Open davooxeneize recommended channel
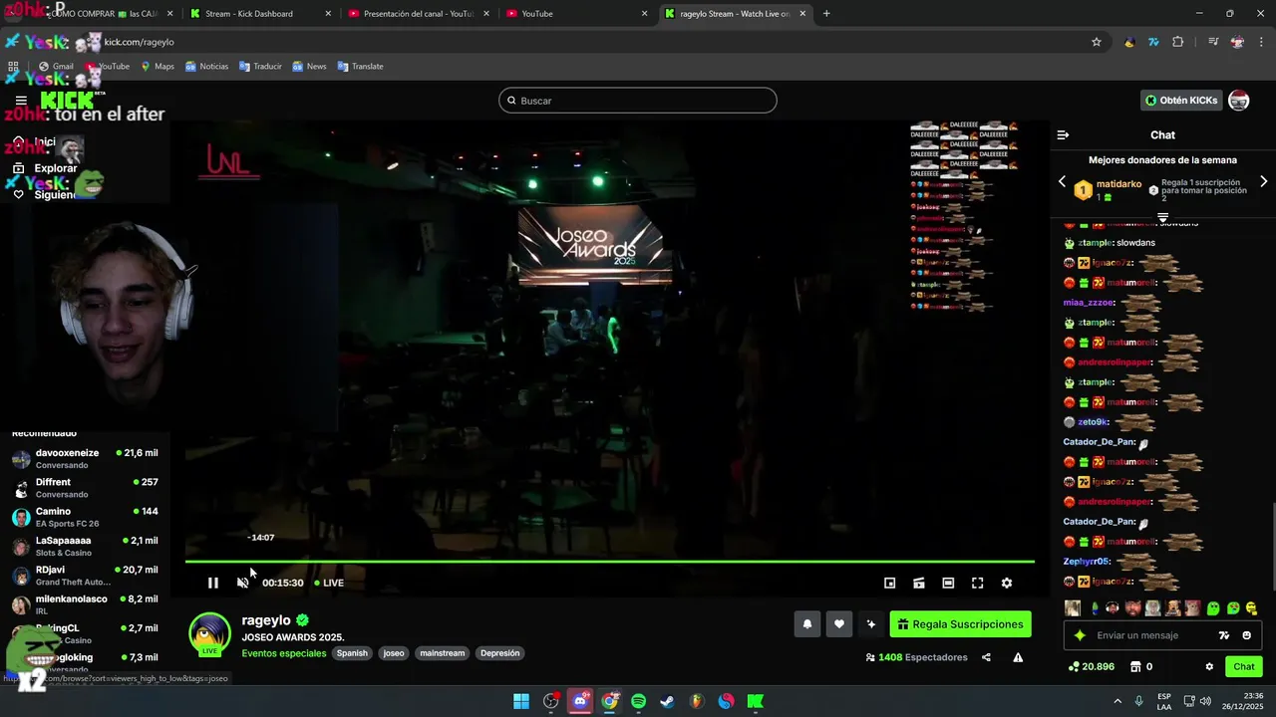 click(x=86, y=459)
